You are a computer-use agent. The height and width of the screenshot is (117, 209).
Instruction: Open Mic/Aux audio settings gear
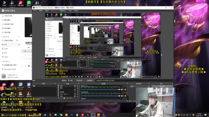(125, 89)
